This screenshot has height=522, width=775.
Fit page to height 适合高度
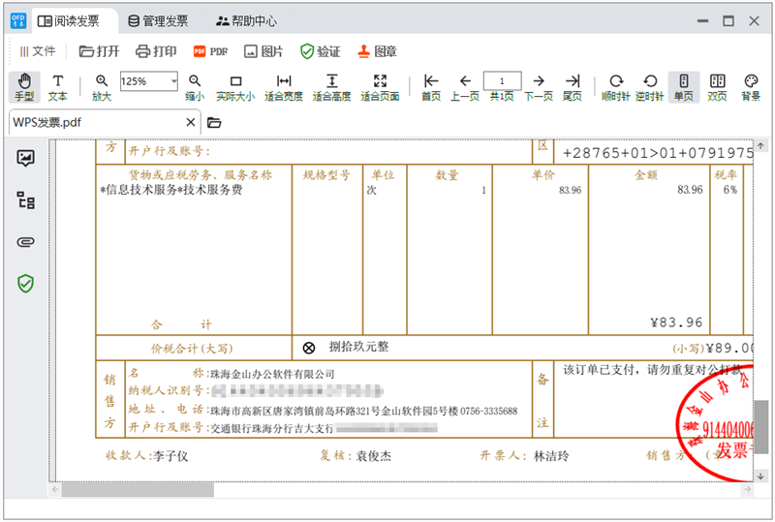(331, 87)
